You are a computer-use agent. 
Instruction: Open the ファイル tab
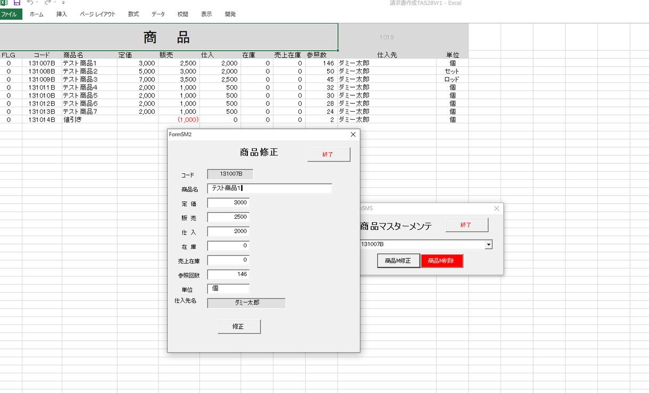[11, 14]
